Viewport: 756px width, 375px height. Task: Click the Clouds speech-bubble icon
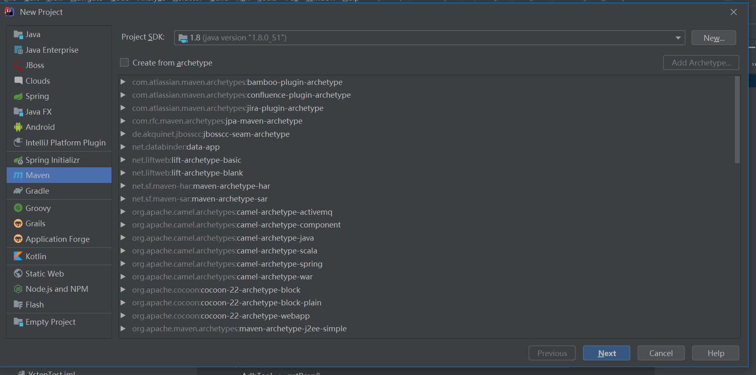click(18, 81)
